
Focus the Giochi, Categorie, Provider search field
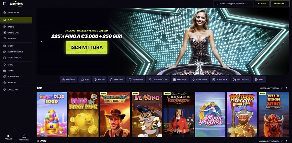[x=234, y=3]
